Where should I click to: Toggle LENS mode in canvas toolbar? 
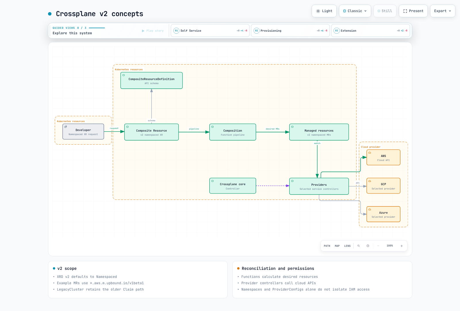point(347,246)
